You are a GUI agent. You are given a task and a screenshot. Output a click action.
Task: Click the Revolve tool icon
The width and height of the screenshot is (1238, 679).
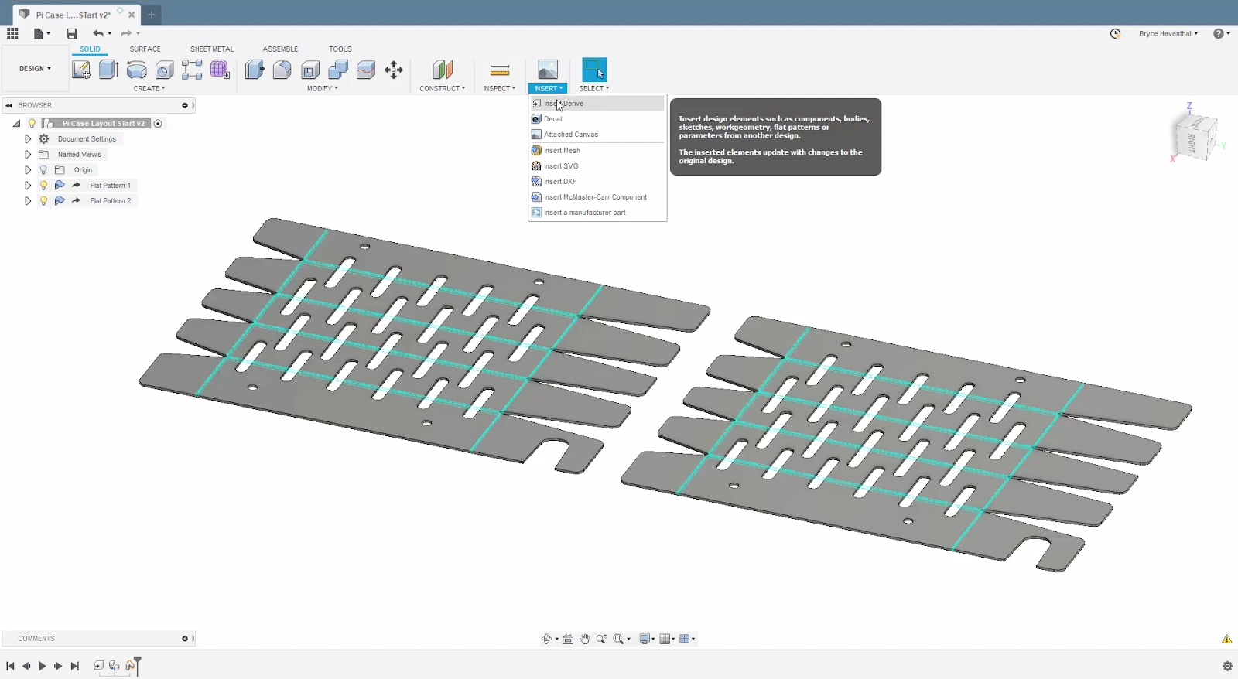point(136,70)
